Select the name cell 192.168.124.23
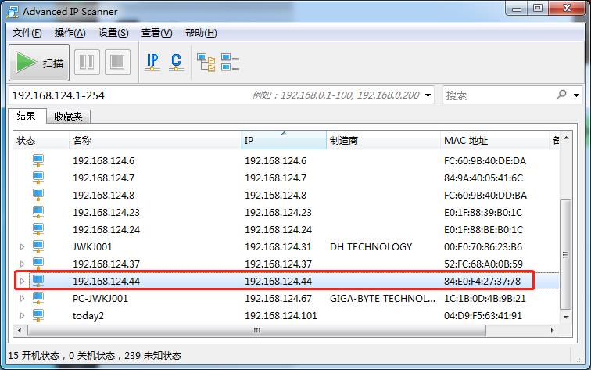The image size is (591, 370). 106,213
